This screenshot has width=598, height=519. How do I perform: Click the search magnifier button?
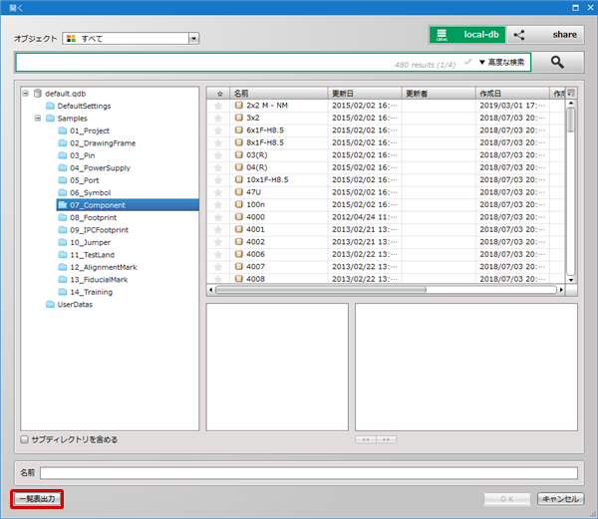pos(557,62)
